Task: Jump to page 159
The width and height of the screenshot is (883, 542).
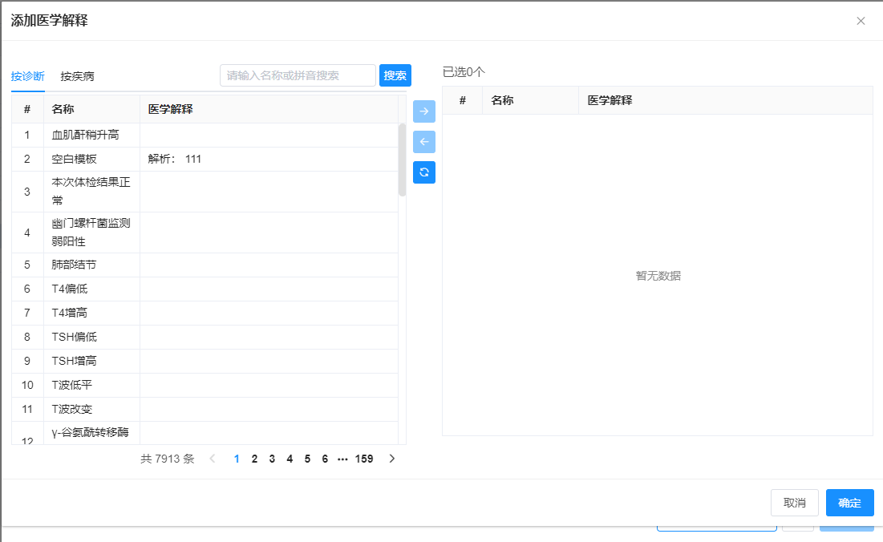Action: (364, 459)
